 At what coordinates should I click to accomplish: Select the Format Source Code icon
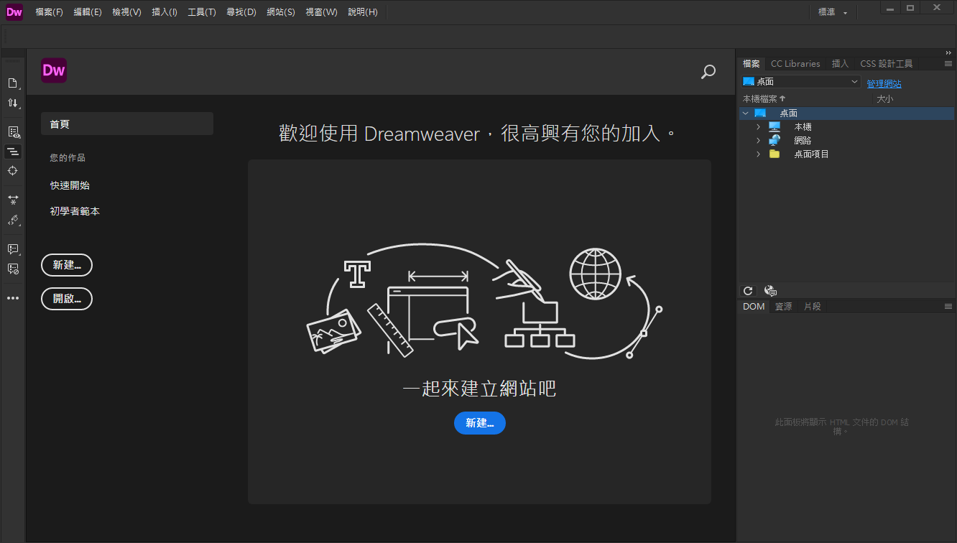[x=13, y=220]
